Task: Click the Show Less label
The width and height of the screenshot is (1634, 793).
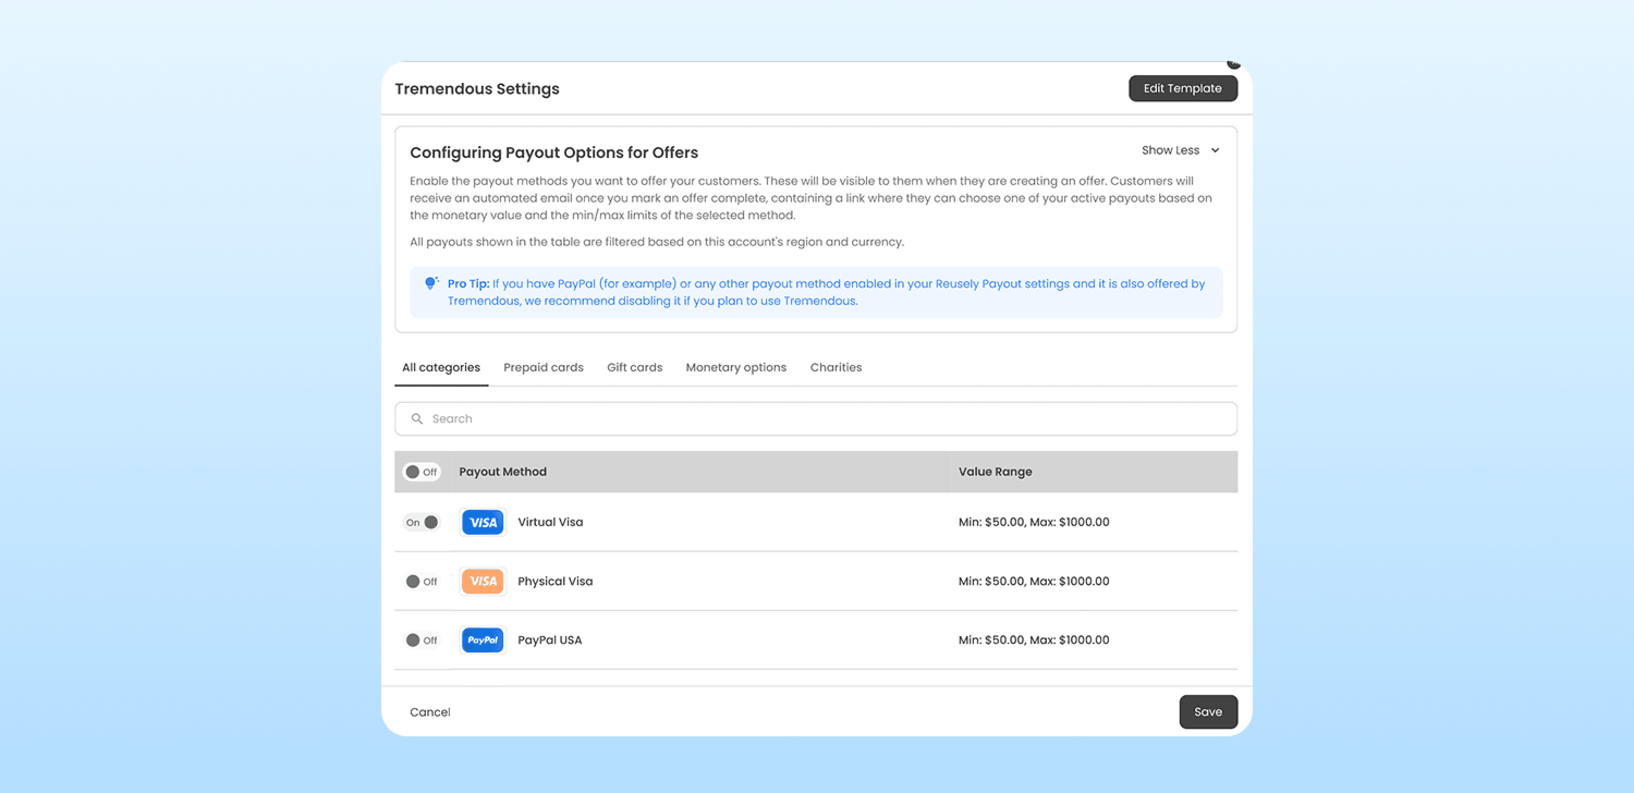Action: coord(1170,150)
